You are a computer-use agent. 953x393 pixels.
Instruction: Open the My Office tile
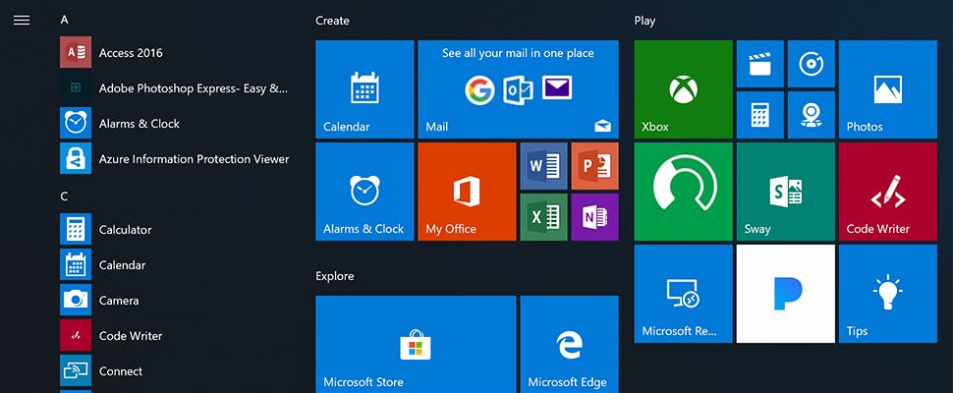click(x=467, y=192)
